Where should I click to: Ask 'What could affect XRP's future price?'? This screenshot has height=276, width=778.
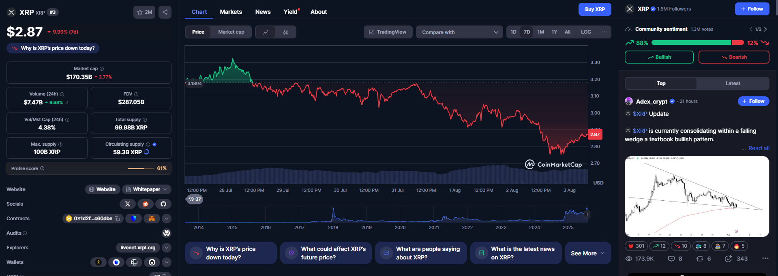[x=326, y=253]
